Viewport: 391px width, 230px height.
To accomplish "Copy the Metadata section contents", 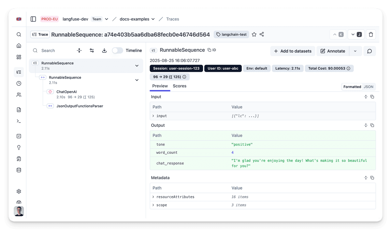I will [x=372, y=178].
